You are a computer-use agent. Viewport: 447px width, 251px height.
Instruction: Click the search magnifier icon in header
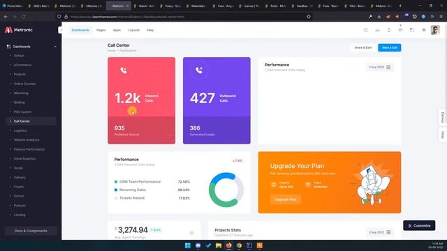[365, 30]
